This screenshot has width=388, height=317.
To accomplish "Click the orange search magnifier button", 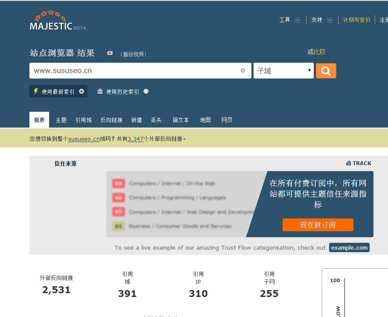I will coord(326,71).
